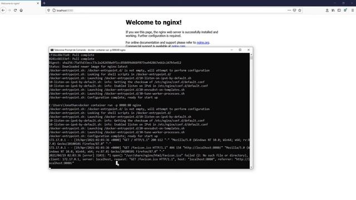356x200 pixels.
Task: Open the Firefox home page icon
Action: pyautogui.click(x=21, y=10)
